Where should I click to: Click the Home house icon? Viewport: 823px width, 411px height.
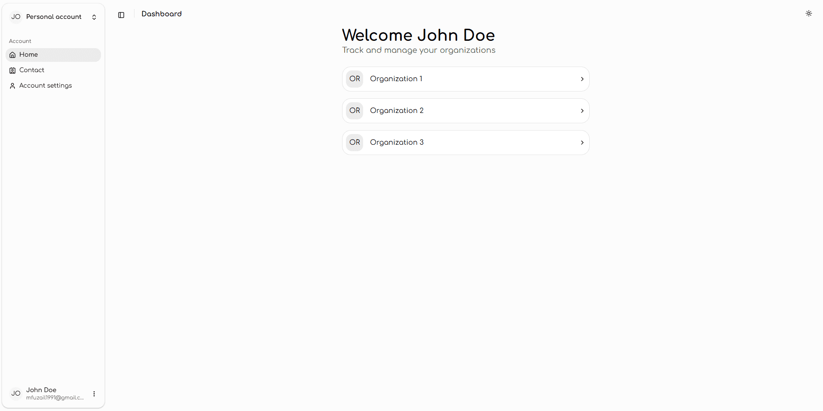pos(12,55)
